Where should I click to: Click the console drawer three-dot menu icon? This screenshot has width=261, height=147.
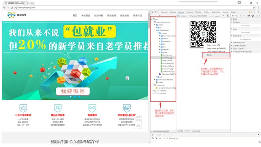point(153,135)
